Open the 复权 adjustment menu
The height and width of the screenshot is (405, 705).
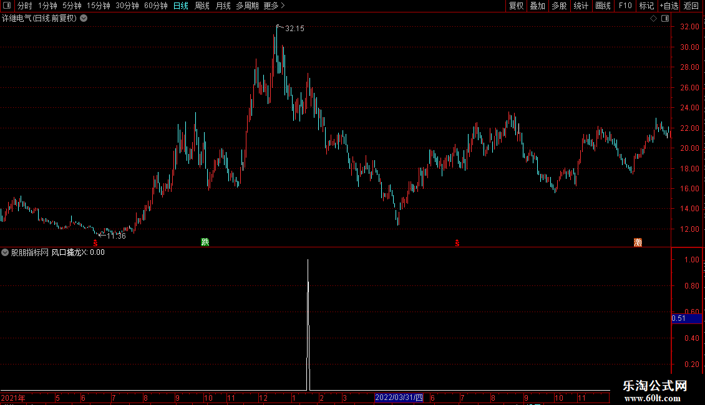(516, 6)
